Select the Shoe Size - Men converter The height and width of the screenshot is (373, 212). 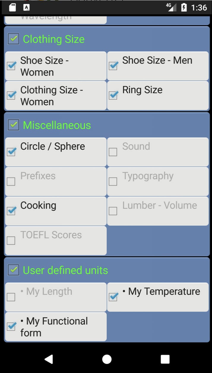click(x=158, y=66)
